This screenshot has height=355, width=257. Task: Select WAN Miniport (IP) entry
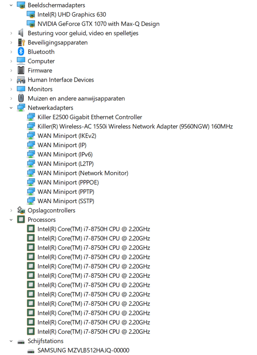tap(62, 145)
